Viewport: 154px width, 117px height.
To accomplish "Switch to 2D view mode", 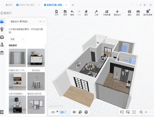I will 53,112.
